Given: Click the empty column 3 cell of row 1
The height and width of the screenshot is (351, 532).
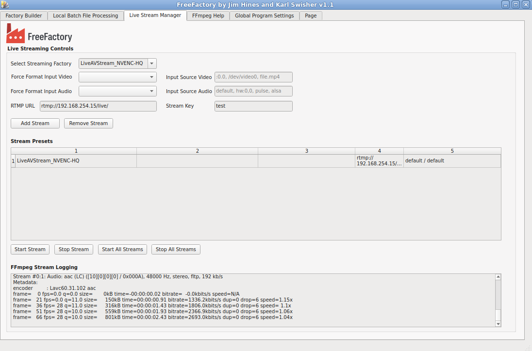Looking at the screenshot, I should point(306,161).
